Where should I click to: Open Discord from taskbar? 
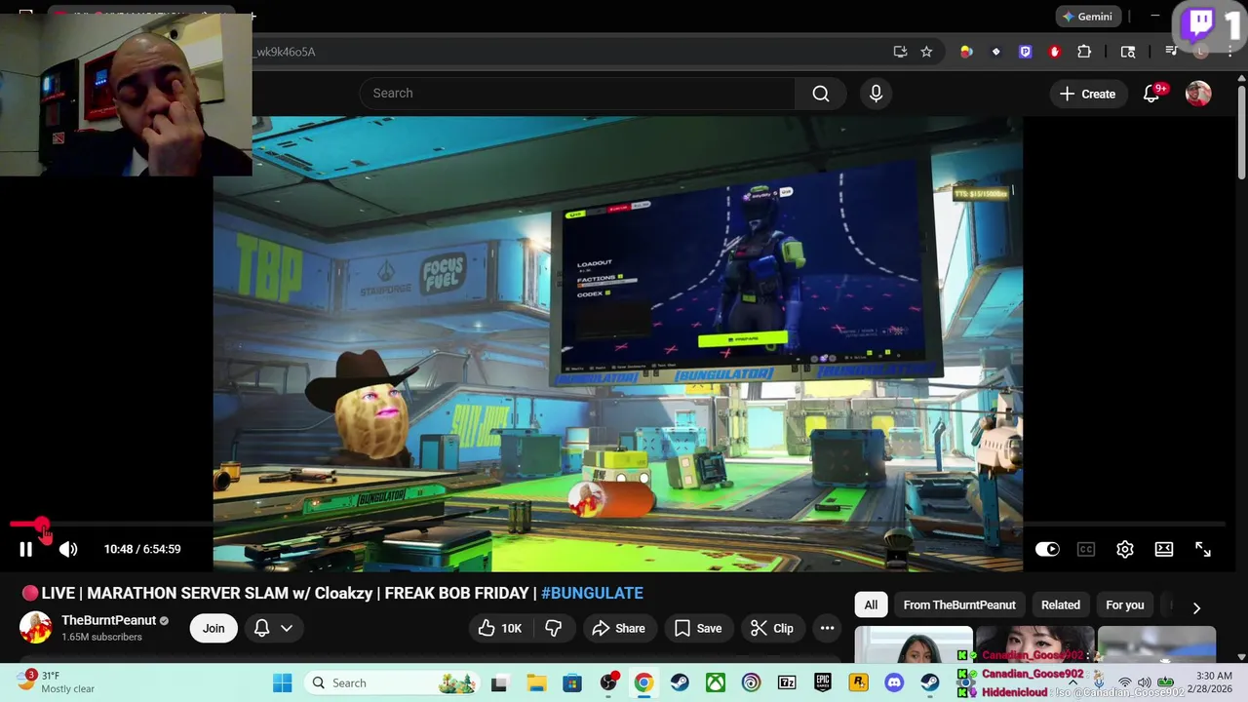pos(894,683)
